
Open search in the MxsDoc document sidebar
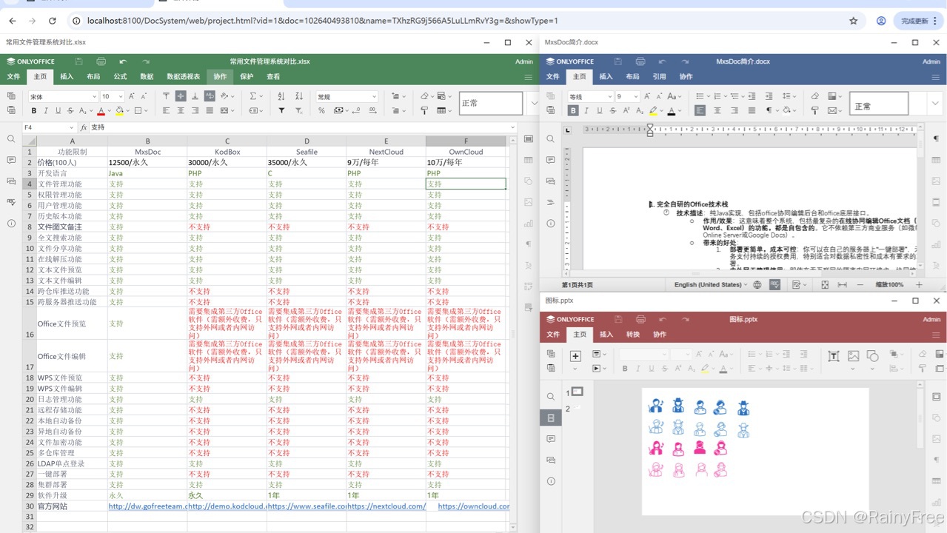coord(551,139)
